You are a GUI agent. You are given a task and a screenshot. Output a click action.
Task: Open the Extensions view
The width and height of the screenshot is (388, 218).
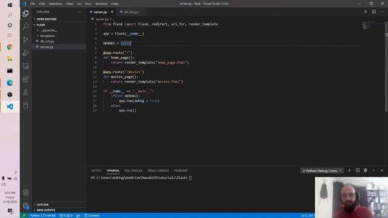point(25,79)
